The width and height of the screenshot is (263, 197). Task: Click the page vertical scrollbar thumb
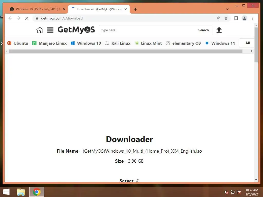256,45
